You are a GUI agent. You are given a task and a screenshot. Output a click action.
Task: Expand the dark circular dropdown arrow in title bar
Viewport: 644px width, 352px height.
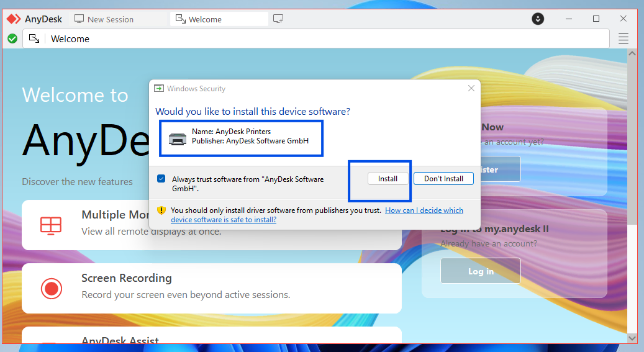(538, 19)
